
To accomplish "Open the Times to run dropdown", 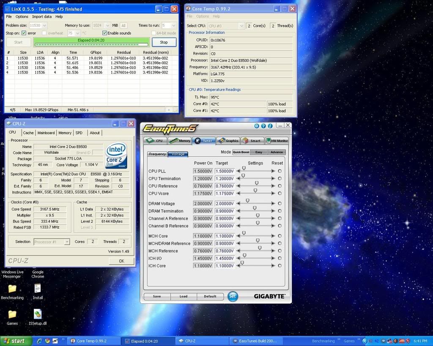I will (x=174, y=25).
